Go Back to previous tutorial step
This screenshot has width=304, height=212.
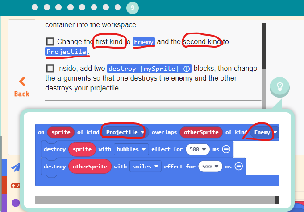point(22,87)
